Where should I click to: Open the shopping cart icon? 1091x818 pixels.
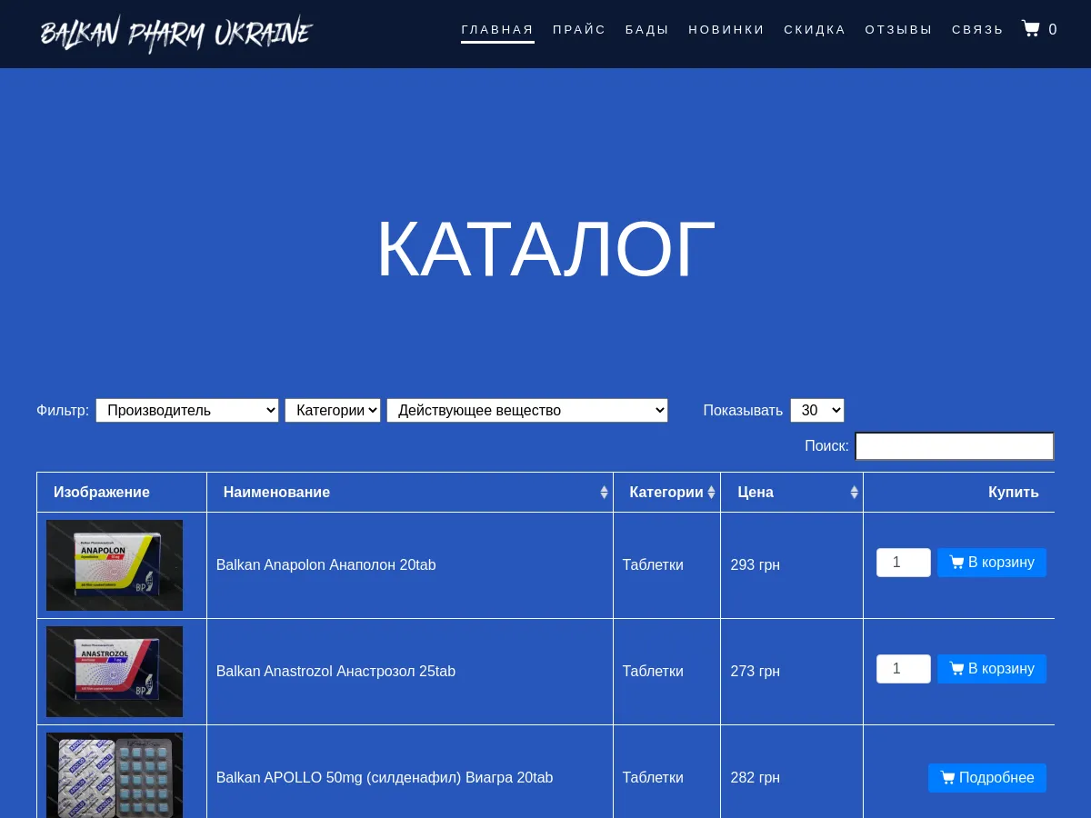click(x=1030, y=27)
